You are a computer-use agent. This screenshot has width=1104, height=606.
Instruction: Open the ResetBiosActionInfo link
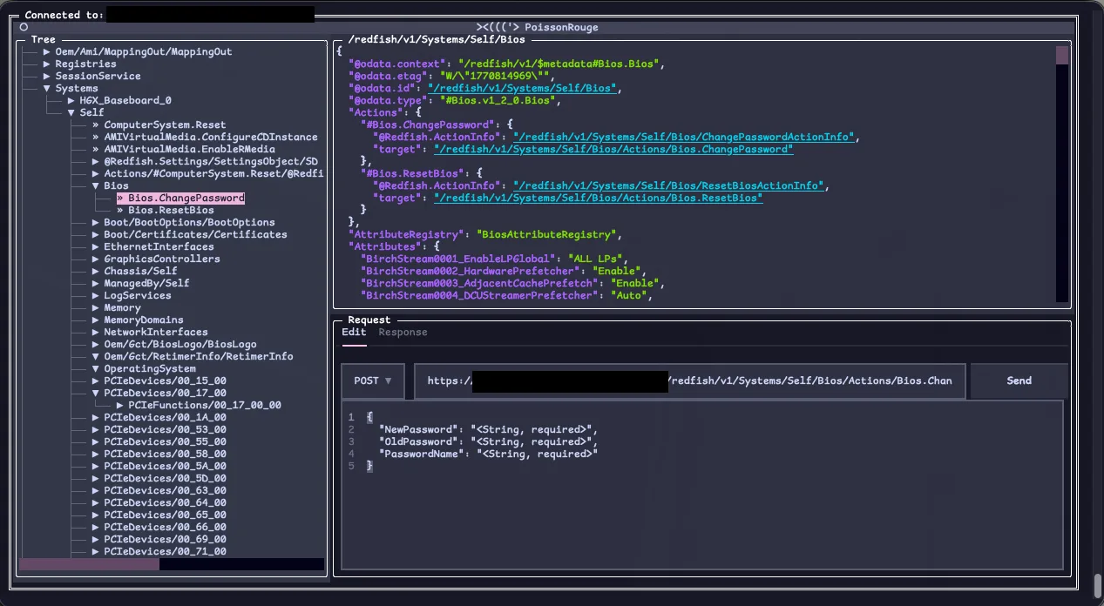[668, 185]
